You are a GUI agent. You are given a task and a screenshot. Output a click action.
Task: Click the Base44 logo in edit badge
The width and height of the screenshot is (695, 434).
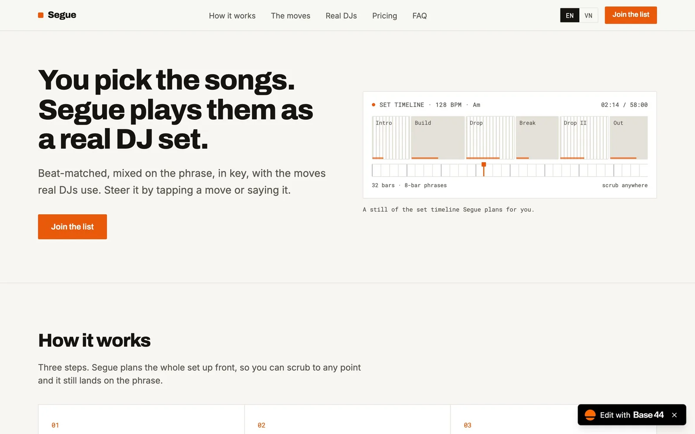590,415
